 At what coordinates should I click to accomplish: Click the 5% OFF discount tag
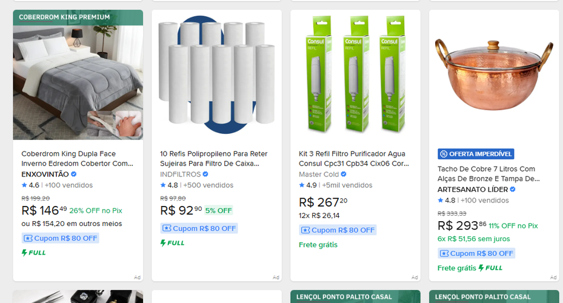219,210
